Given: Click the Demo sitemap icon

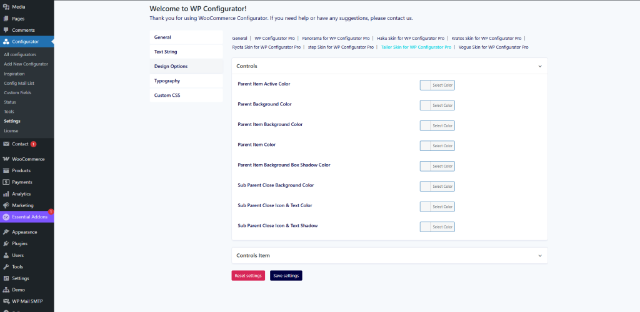Looking at the screenshot, I should tap(6, 290).
